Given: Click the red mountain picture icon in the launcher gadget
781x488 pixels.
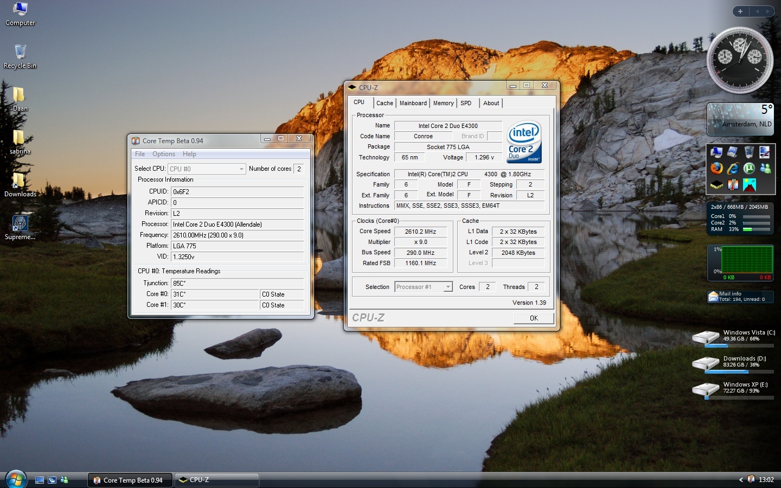Looking at the screenshot, I should coord(749,185).
